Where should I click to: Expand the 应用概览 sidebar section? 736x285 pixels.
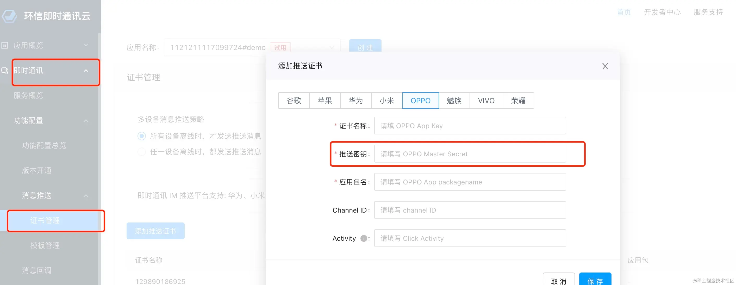click(86, 45)
